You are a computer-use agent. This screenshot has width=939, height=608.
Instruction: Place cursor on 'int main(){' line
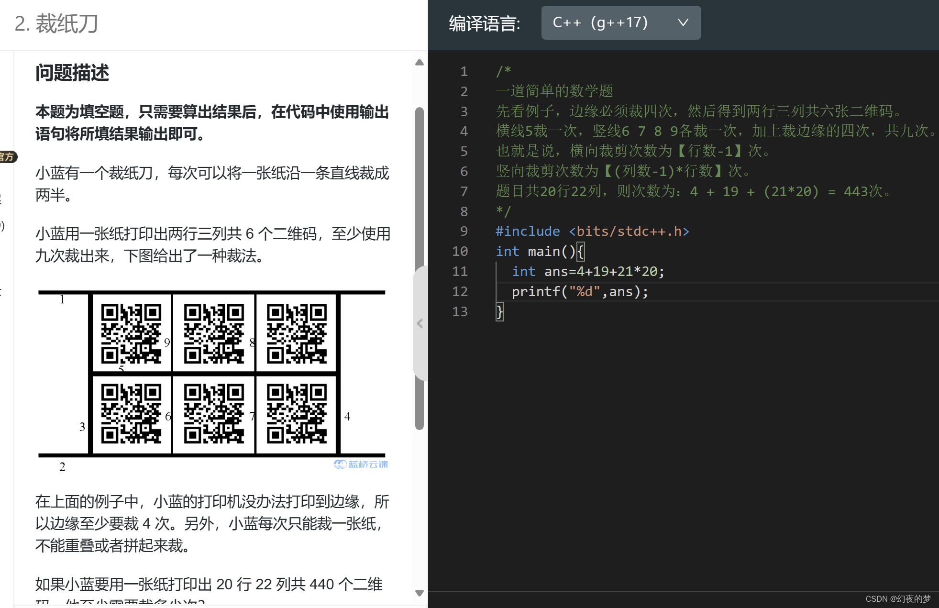pos(540,251)
